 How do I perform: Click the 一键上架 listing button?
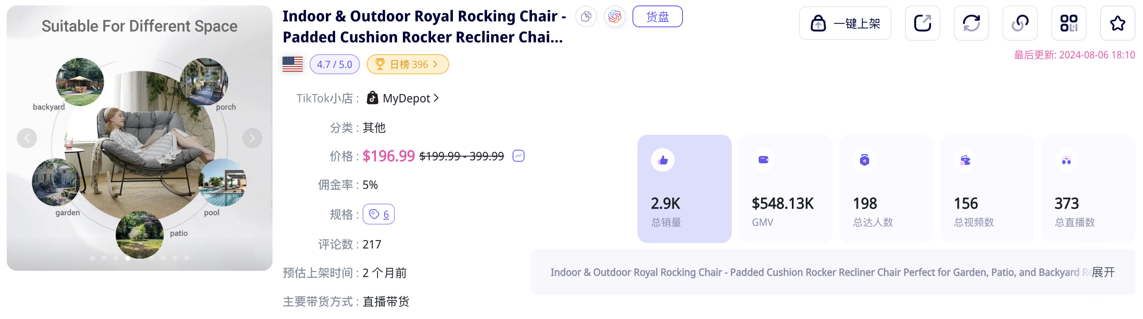[845, 23]
